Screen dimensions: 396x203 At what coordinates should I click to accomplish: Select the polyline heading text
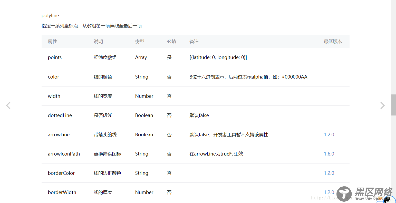[50, 16]
